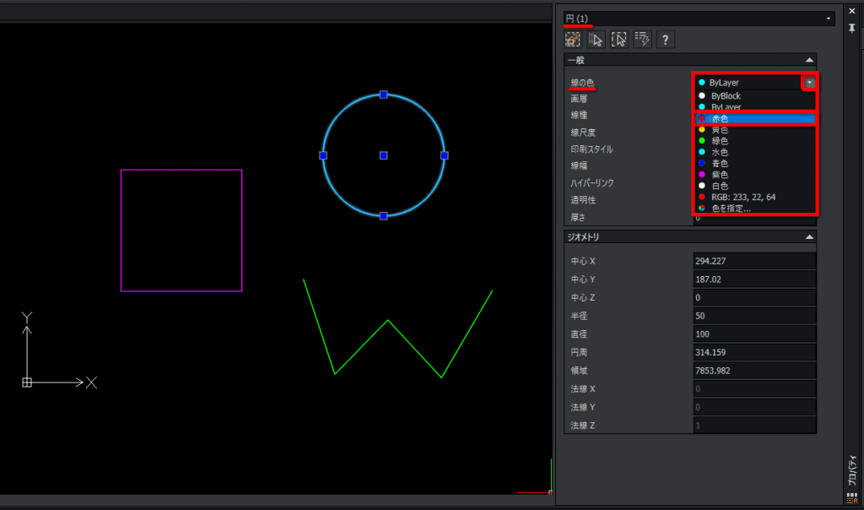The width and height of the screenshot is (864, 510).
Task: Select the magenta square in the drawing
Action: (181, 170)
